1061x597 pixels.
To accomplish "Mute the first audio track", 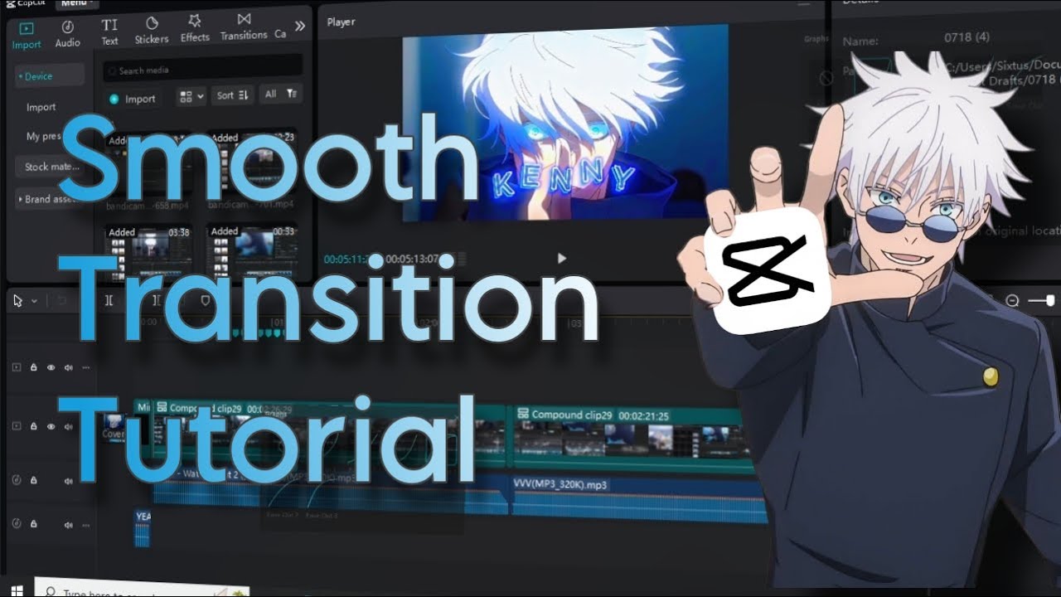I will pyautogui.click(x=69, y=480).
